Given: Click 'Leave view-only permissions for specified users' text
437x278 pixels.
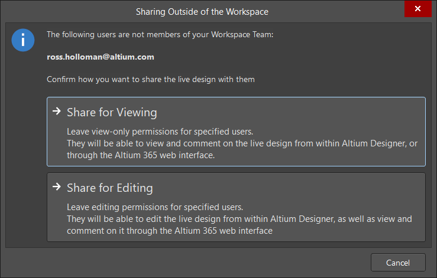Looking at the screenshot, I should click(x=160, y=132).
